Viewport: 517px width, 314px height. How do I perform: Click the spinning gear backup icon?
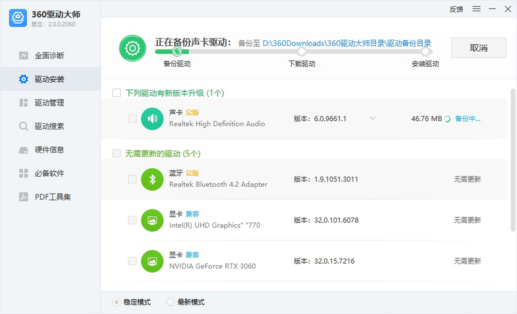(x=132, y=48)
